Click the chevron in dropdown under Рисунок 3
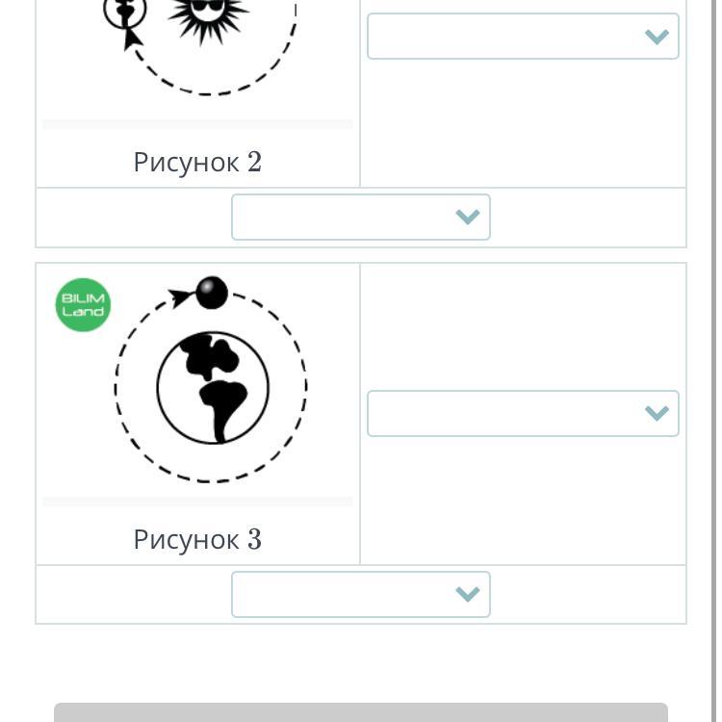This screenshot has width=722, height=722. coord(468,595)
